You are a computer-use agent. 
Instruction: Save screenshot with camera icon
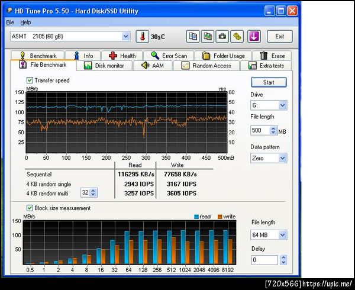(x=222, y=37)
